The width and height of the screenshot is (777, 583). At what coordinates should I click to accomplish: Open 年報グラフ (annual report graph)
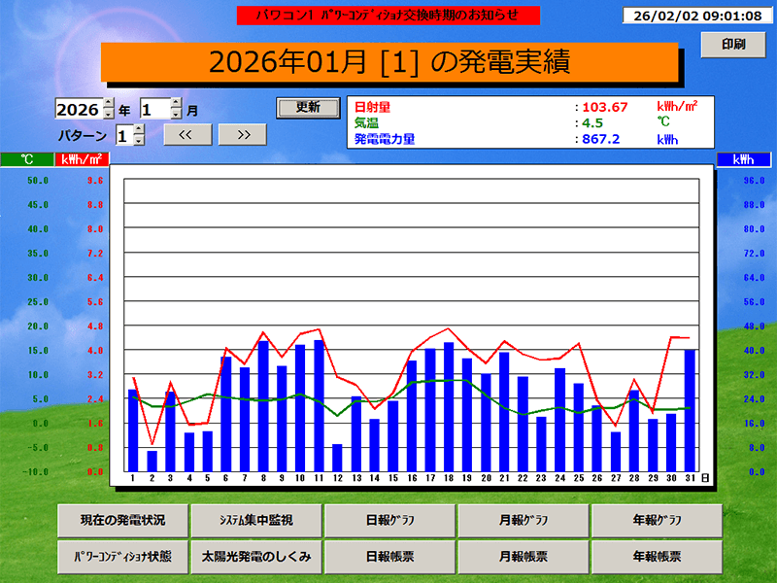tap(657, 521)
